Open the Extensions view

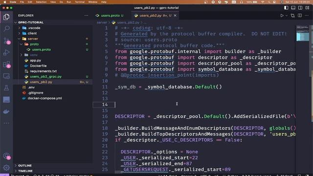click(7, 65)
